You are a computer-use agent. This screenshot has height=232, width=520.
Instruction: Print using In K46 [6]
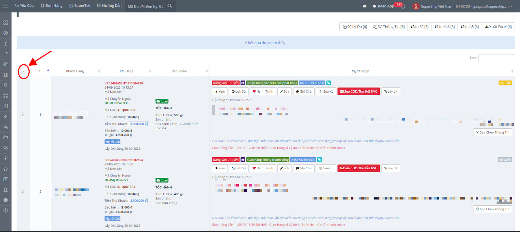pyautogui.click(x=445, y=27)
